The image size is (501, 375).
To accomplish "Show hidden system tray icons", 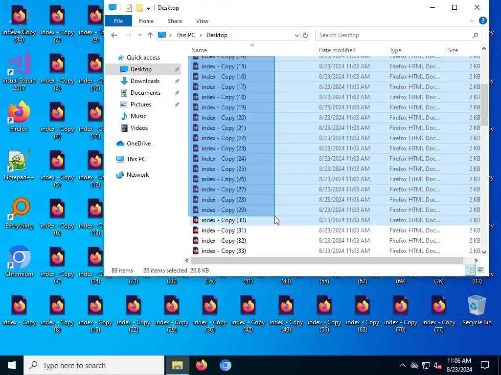I will point(403,365).
